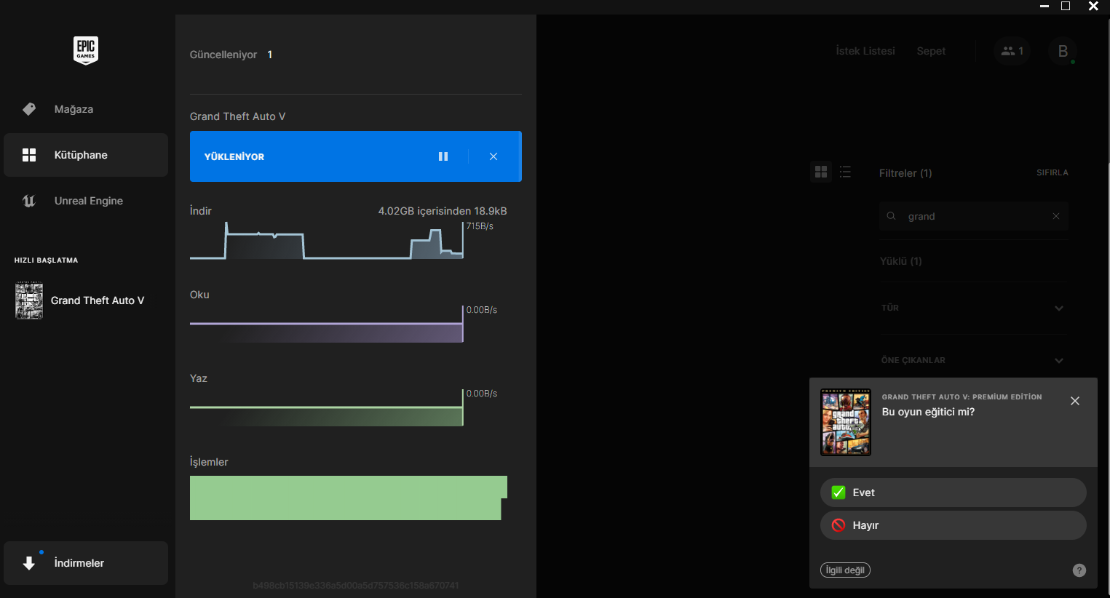This screenshot has width=1110, height=598.
Task: Click the library search field containing 'grand'
Action: click(x=974, y=216)
